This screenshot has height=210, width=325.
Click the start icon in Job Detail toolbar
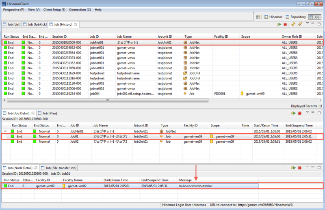(x=293, y=113)
